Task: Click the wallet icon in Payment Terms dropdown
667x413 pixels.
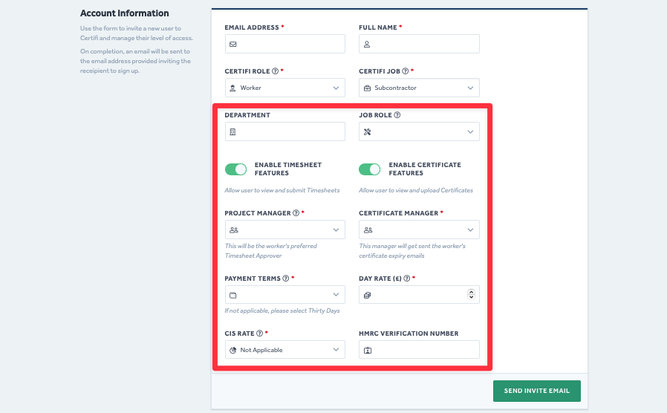Action: (233, 295)
